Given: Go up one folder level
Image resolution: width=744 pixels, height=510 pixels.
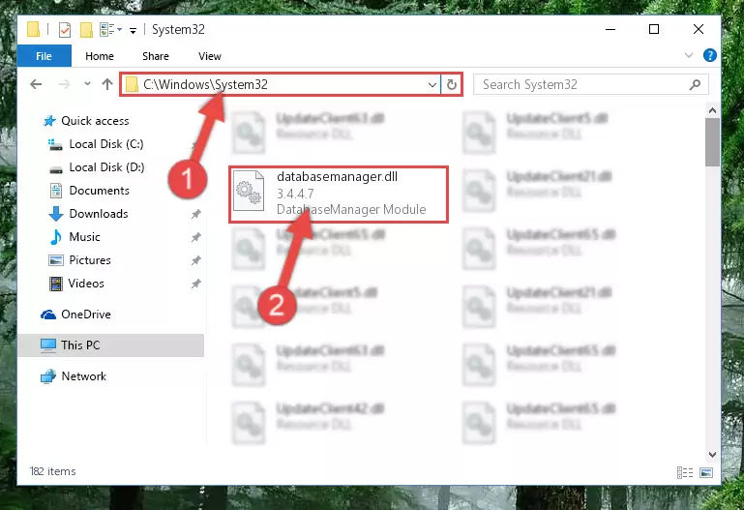Looking at the screenshot, I should [x=107, y=84].
